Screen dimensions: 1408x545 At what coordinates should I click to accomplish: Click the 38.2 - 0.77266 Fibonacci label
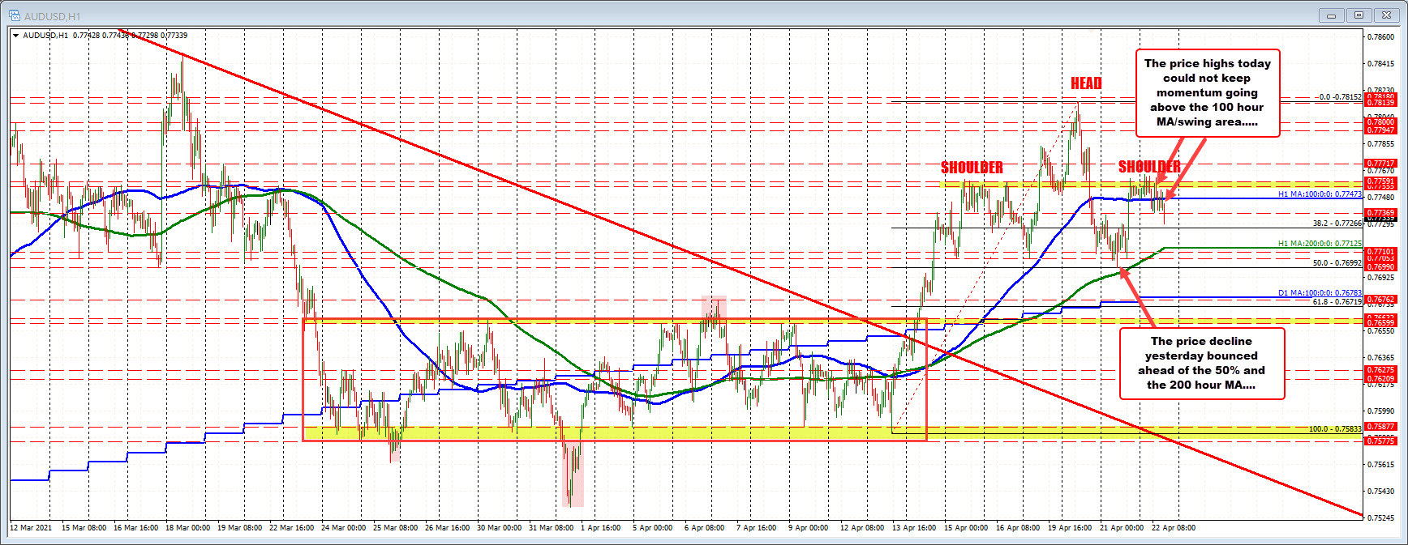tap(1337, 224)
